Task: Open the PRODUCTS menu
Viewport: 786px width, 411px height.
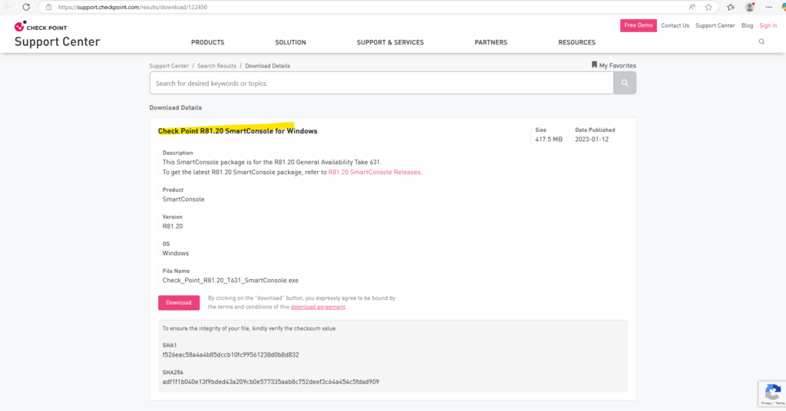Action: tap(207, 42)
